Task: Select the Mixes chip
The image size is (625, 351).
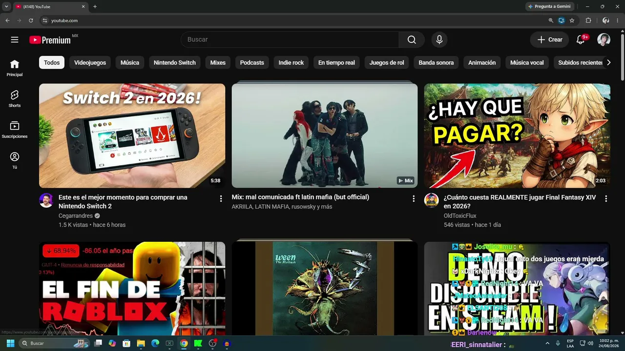Action: [x=218, y=62]
